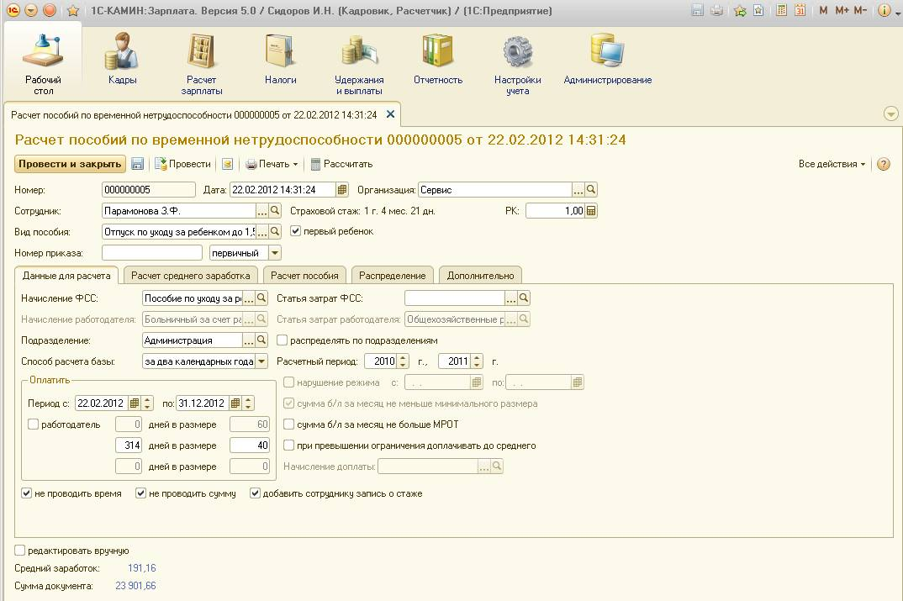
Task: Click Провести и закрыть button
Action: click(70, 164)
